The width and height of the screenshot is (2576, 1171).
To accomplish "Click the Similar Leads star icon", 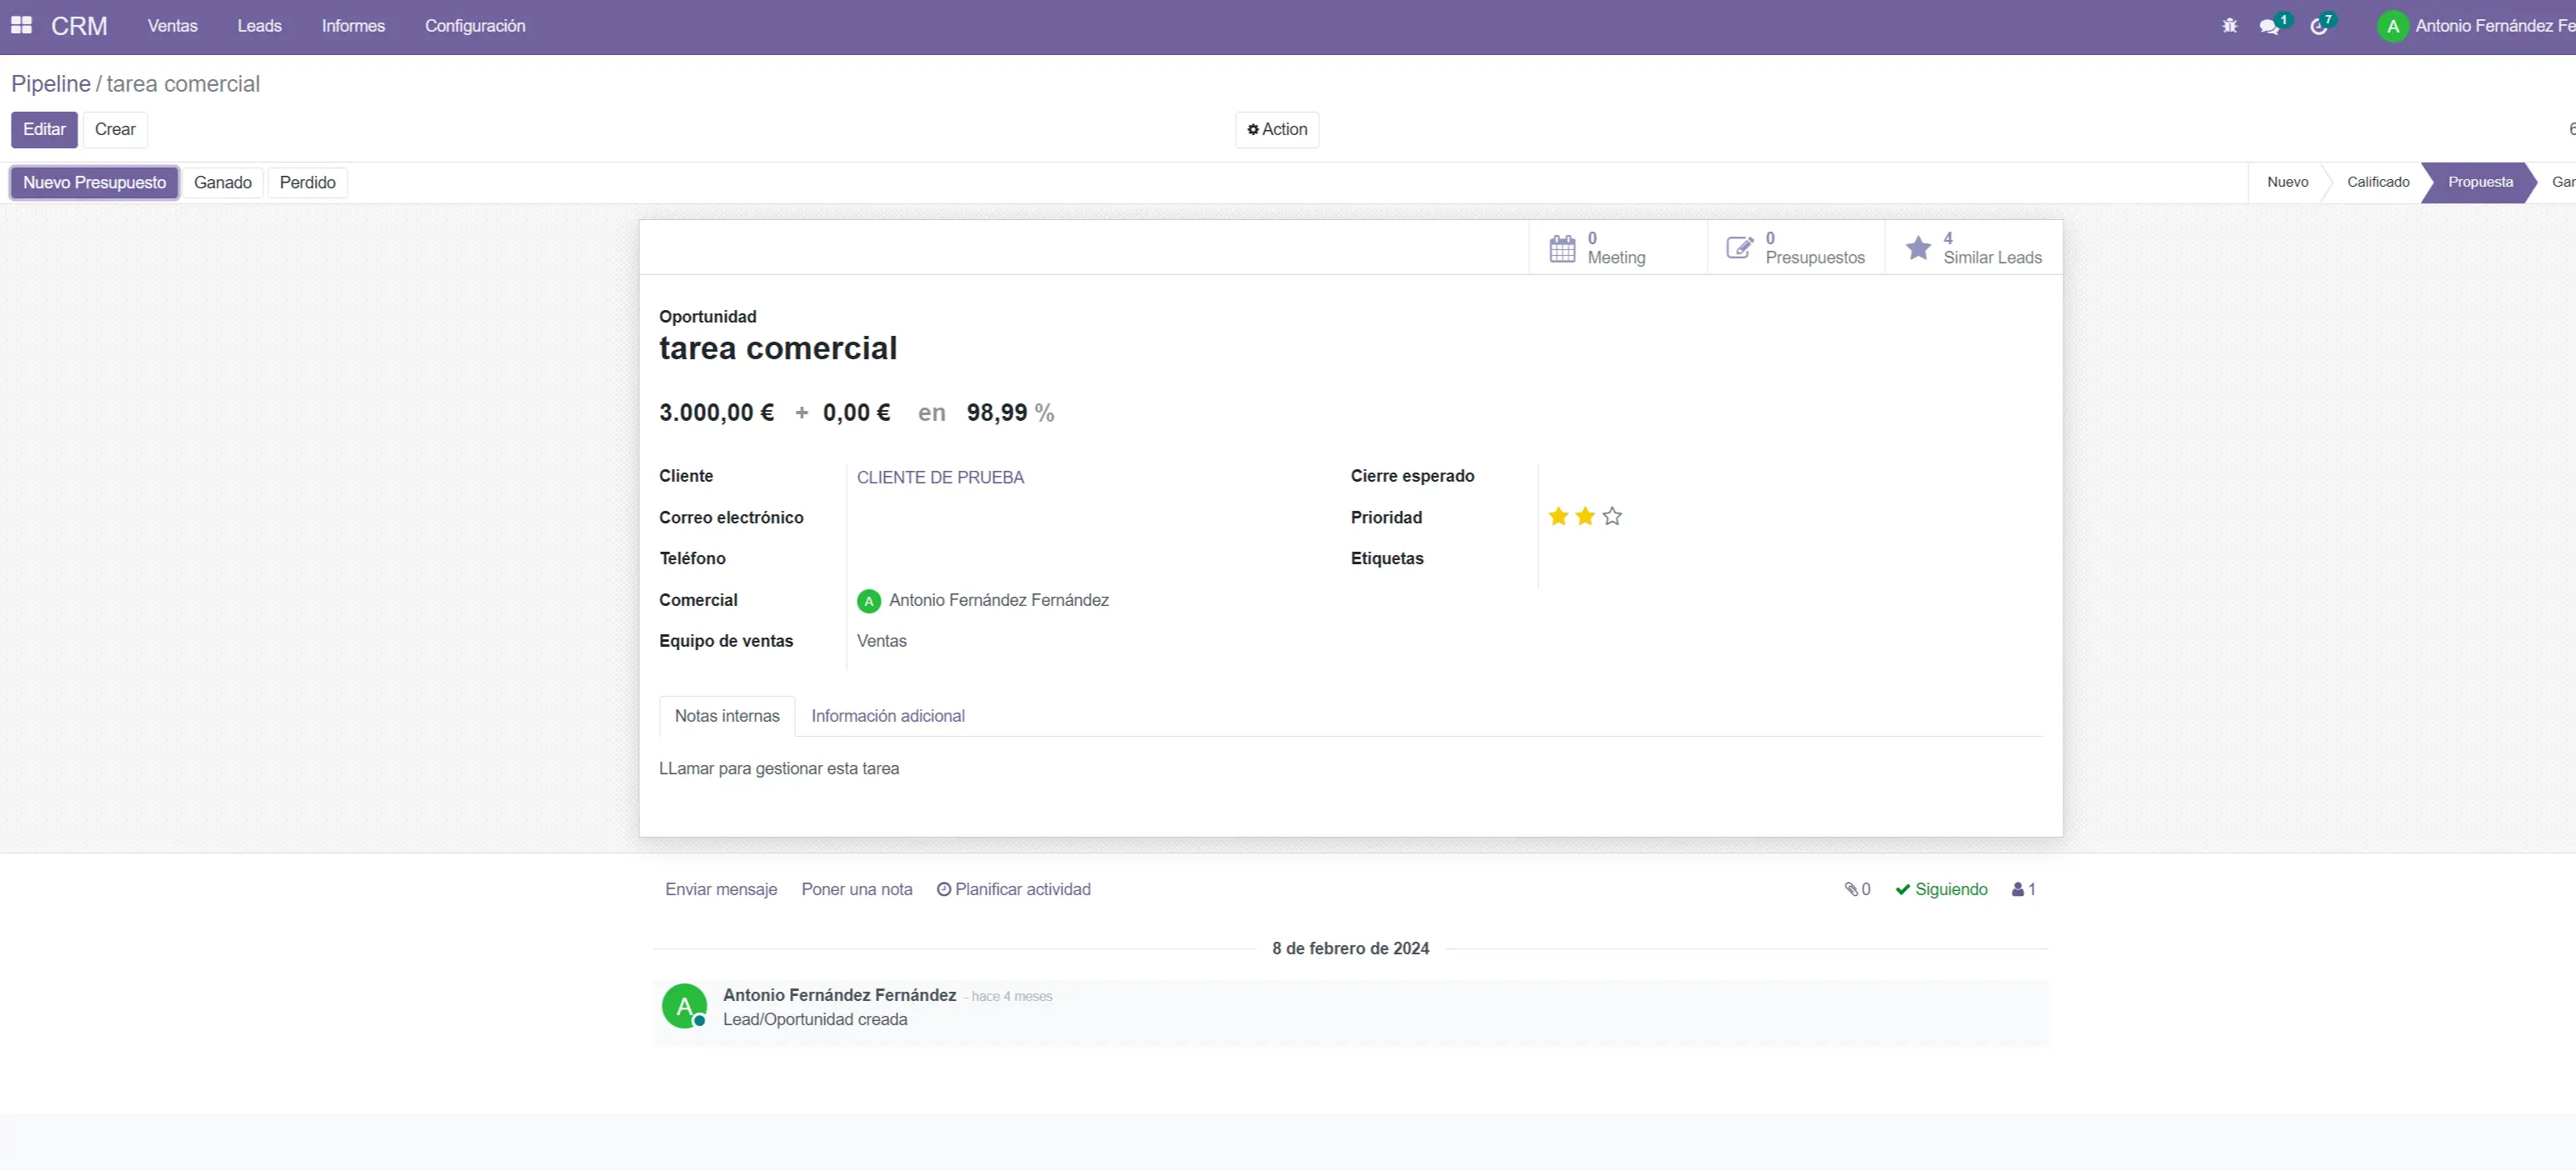I will [x=1918, y=247].
